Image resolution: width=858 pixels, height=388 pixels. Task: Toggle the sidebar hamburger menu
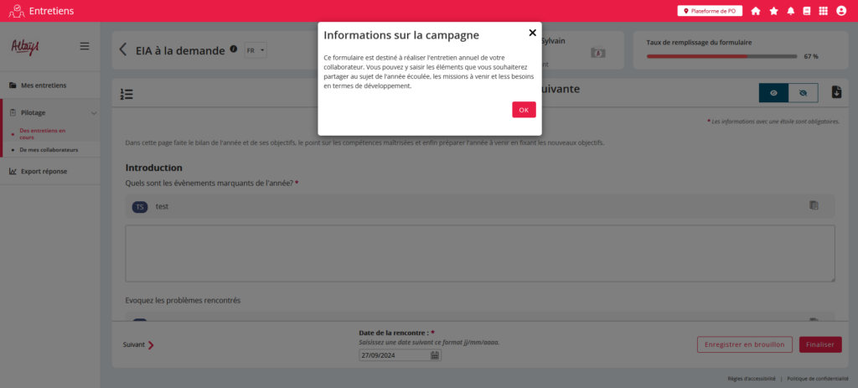click(85, 46)
